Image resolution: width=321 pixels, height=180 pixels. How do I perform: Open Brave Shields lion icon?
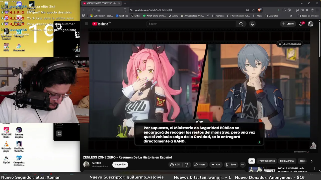pyautogui.click(x=259, y=10)
